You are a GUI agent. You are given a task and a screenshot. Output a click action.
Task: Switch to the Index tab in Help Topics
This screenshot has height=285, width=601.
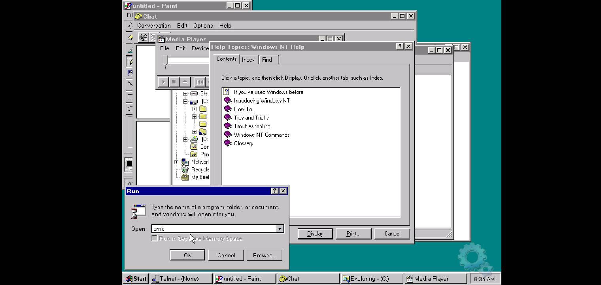pyautogui.click(x=248, y=60)
